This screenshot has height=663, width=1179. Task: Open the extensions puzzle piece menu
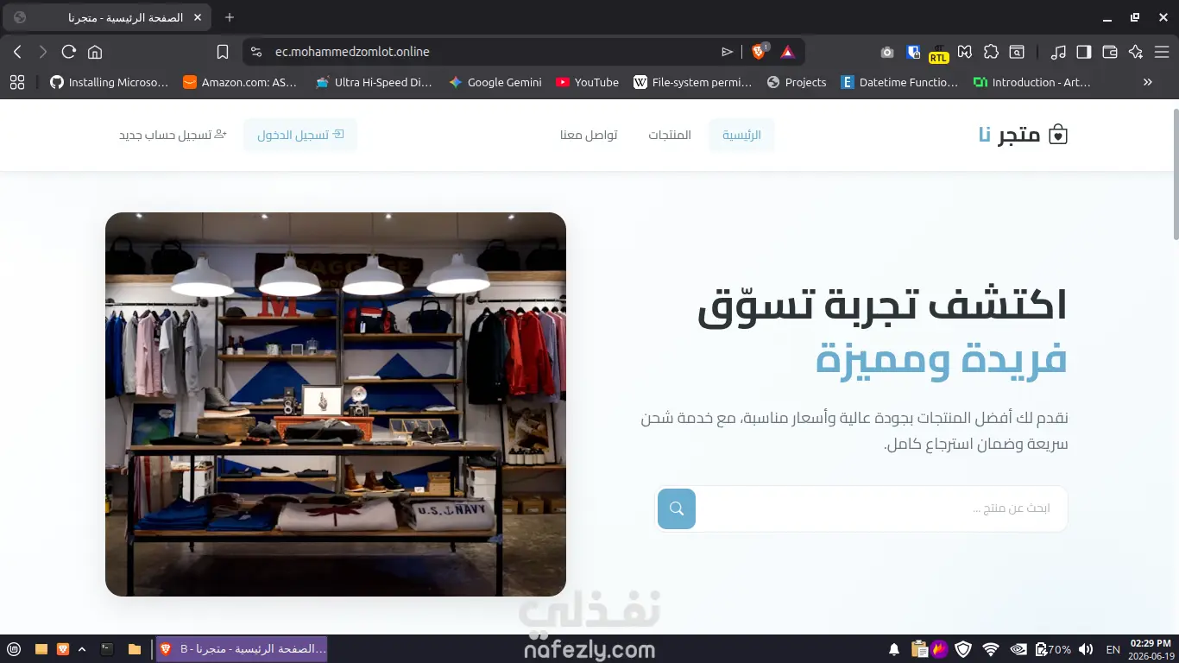click(x=991, y=52)
